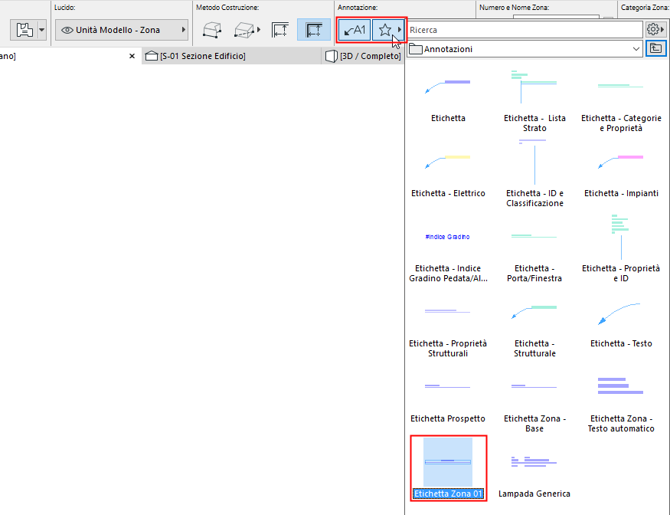Open the gear settings in favorites panel
This screenshot has width=670, height=515.
click(x=655, y=30)
